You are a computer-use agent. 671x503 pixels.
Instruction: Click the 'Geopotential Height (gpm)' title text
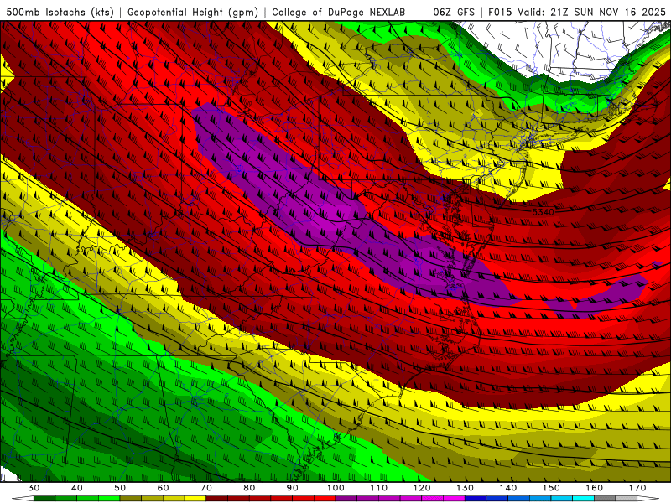coord(193,13)
